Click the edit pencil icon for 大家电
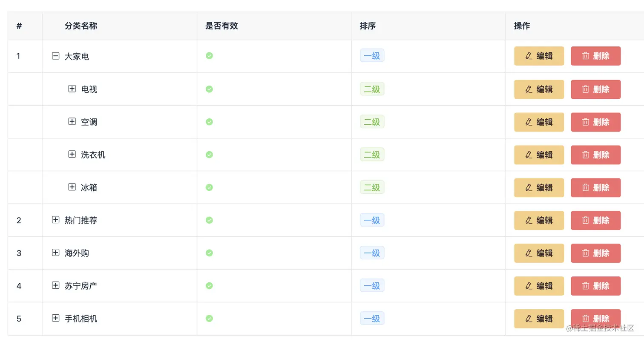The width and height of the screenshot is (644, 342). click(528, 56)
